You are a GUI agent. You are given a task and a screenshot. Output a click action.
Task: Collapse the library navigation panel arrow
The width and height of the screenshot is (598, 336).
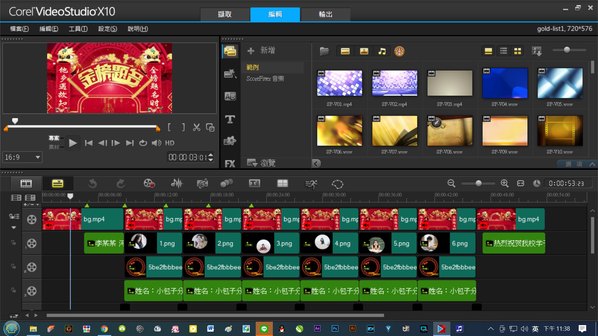click(316, 164)
